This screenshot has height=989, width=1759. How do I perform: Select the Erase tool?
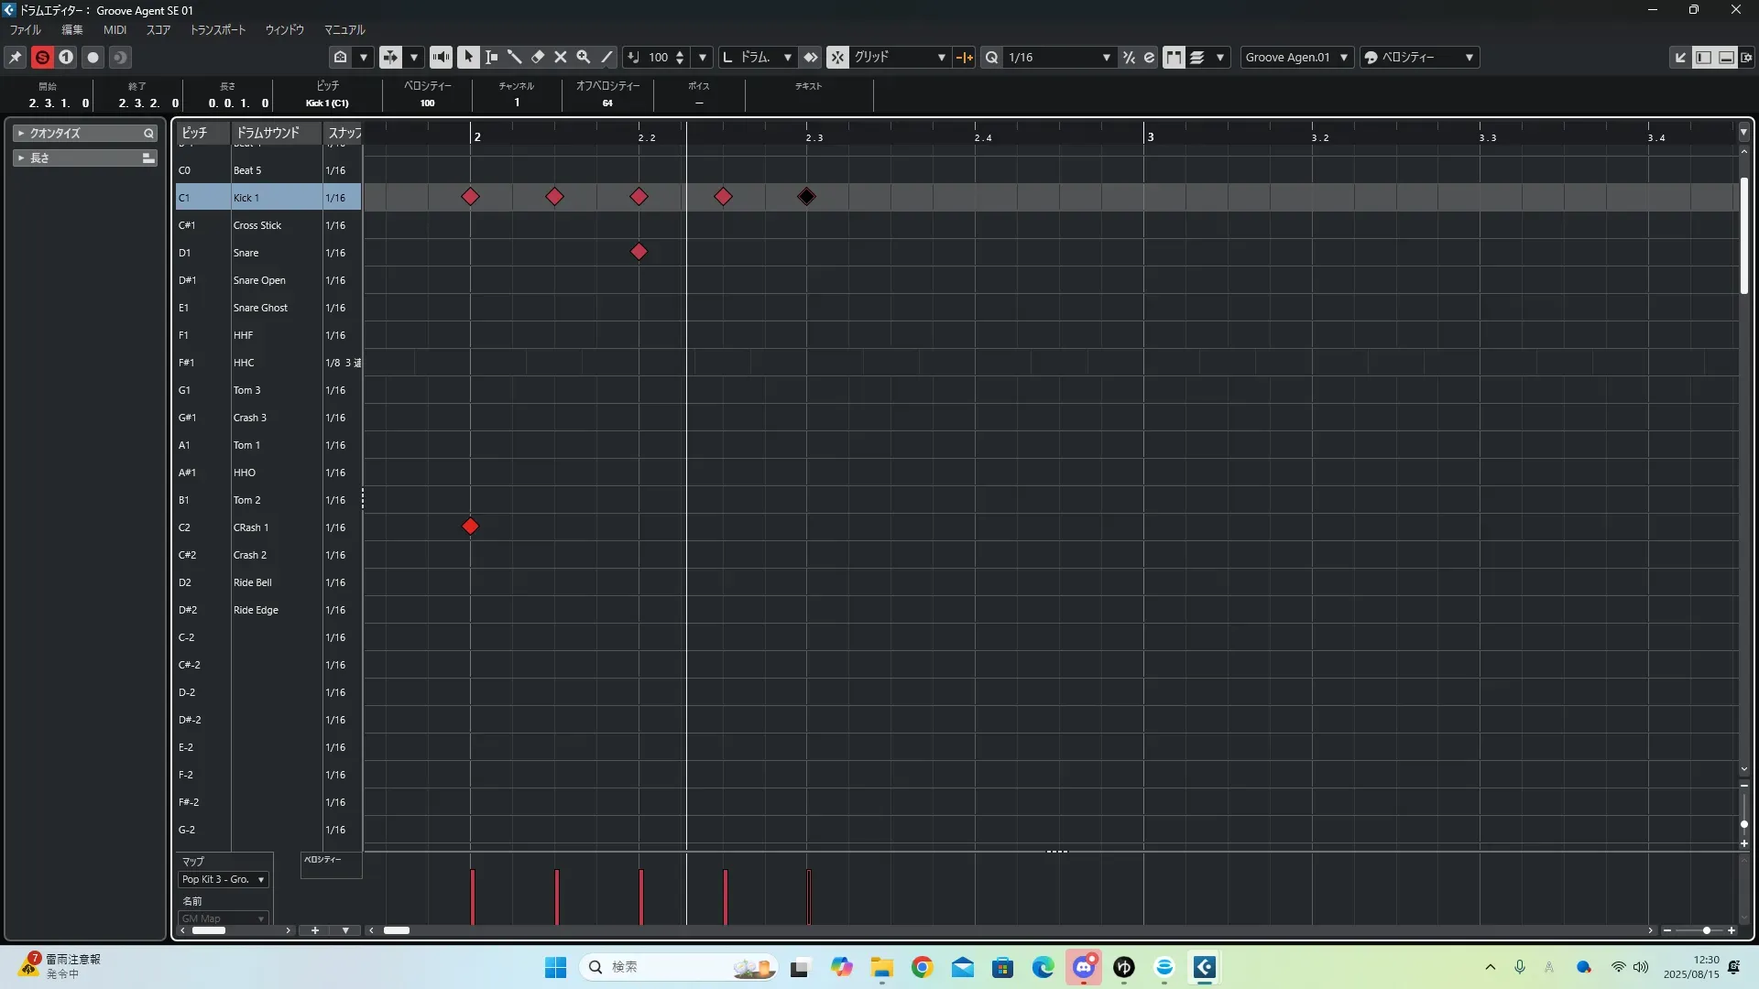538,57
